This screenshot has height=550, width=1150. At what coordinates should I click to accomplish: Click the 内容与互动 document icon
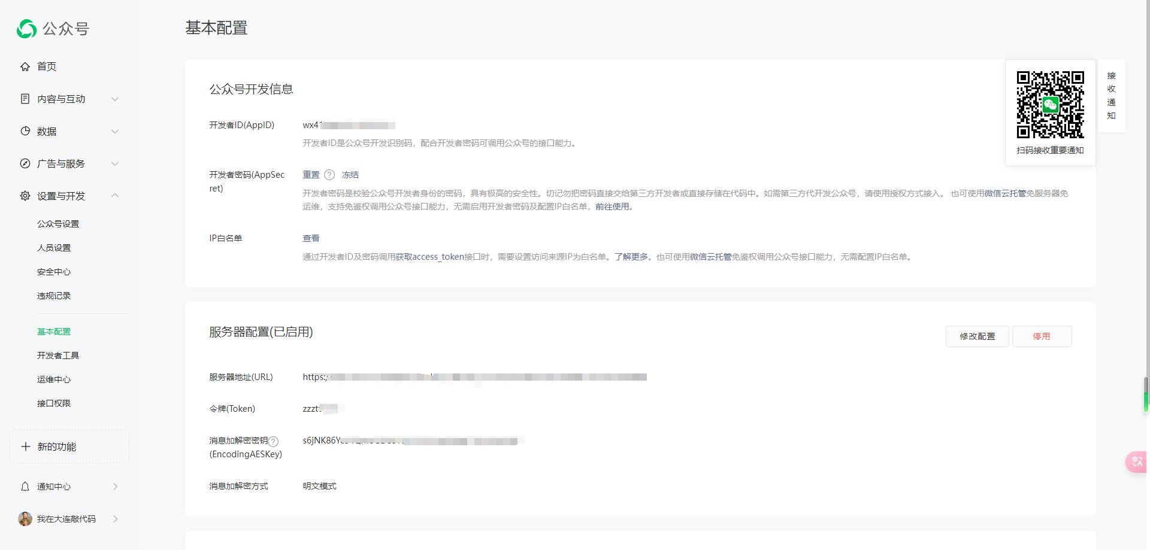click(25, 99)
